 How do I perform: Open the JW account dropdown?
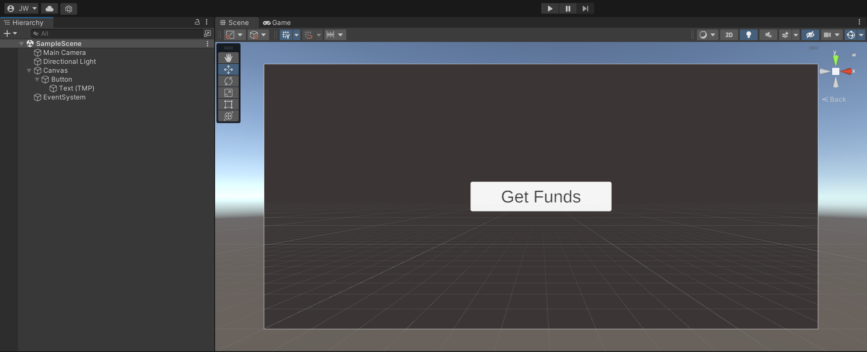[22, 8]
